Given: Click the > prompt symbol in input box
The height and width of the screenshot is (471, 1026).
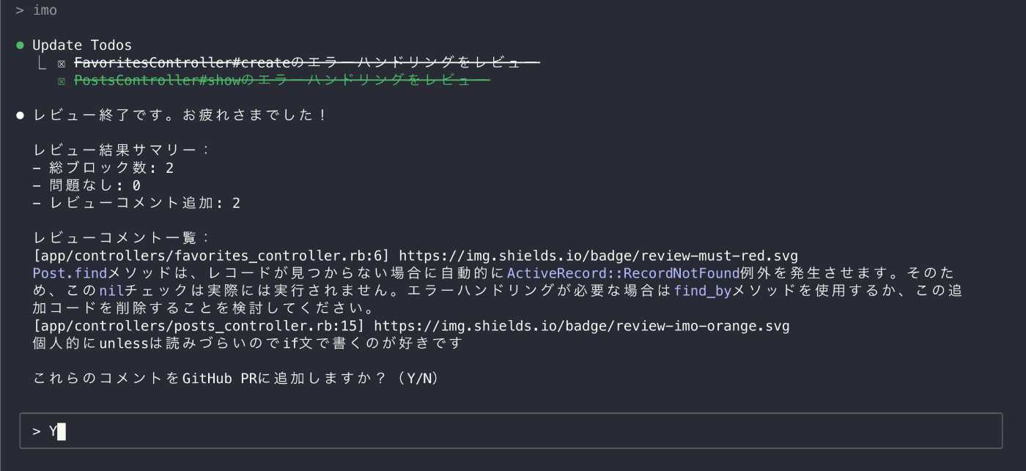Looking at the screenshot, I should 37,431.
